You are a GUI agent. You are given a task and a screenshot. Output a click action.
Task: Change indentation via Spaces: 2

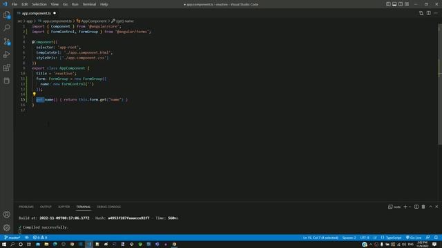pyautogui.click(x=349, y=238)
